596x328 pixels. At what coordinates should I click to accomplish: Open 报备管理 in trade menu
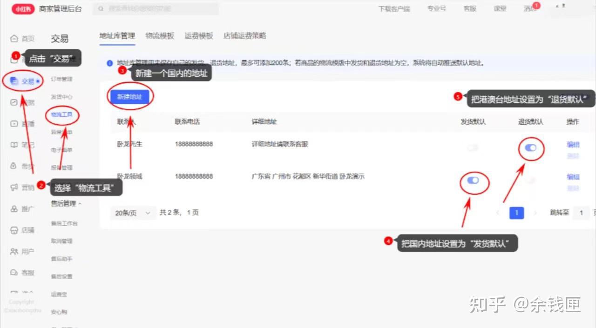click(61, 167)
